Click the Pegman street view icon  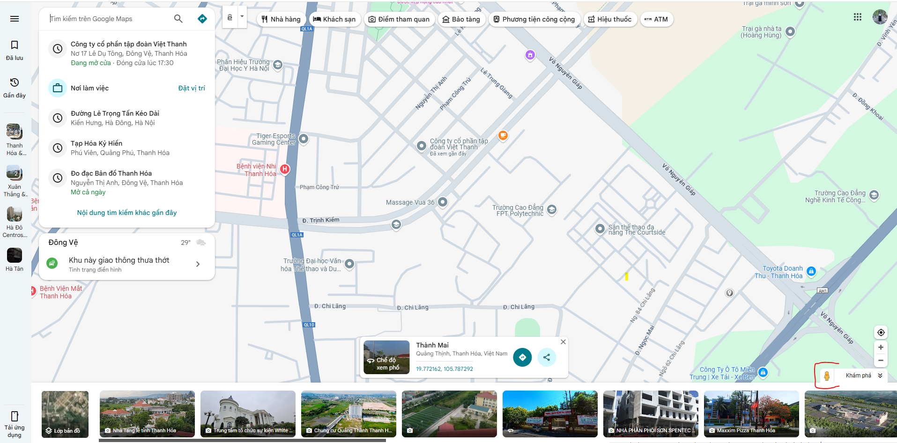click(827, 376)
